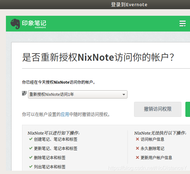
Task: Click green checkmark beside 列出笔记本和标签
Action: coord(31,166)
